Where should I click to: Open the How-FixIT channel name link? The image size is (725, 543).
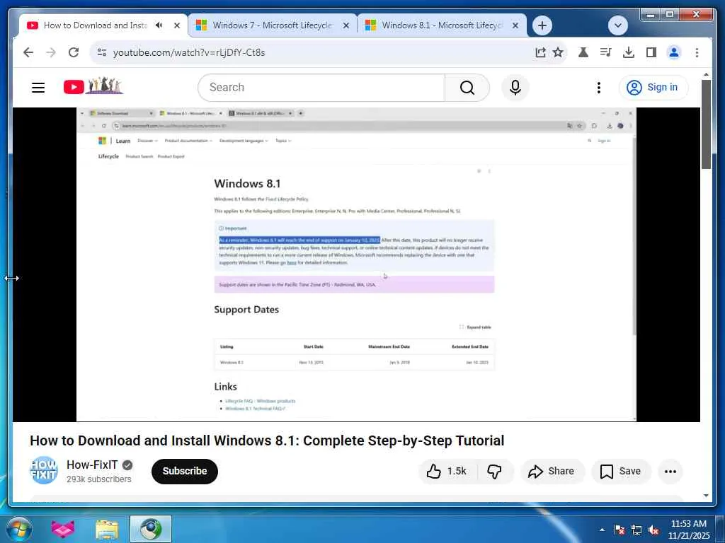(92, 465)
